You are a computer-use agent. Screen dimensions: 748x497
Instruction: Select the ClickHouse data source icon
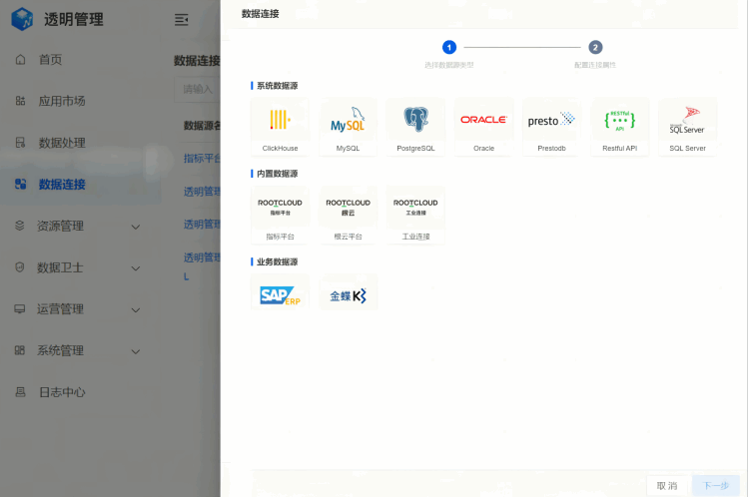pos(280,121)
